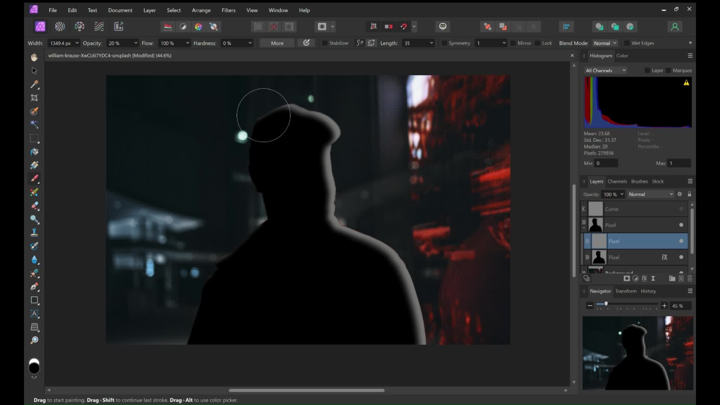Add a layer mask from Layers panel

tap(626, 278)
